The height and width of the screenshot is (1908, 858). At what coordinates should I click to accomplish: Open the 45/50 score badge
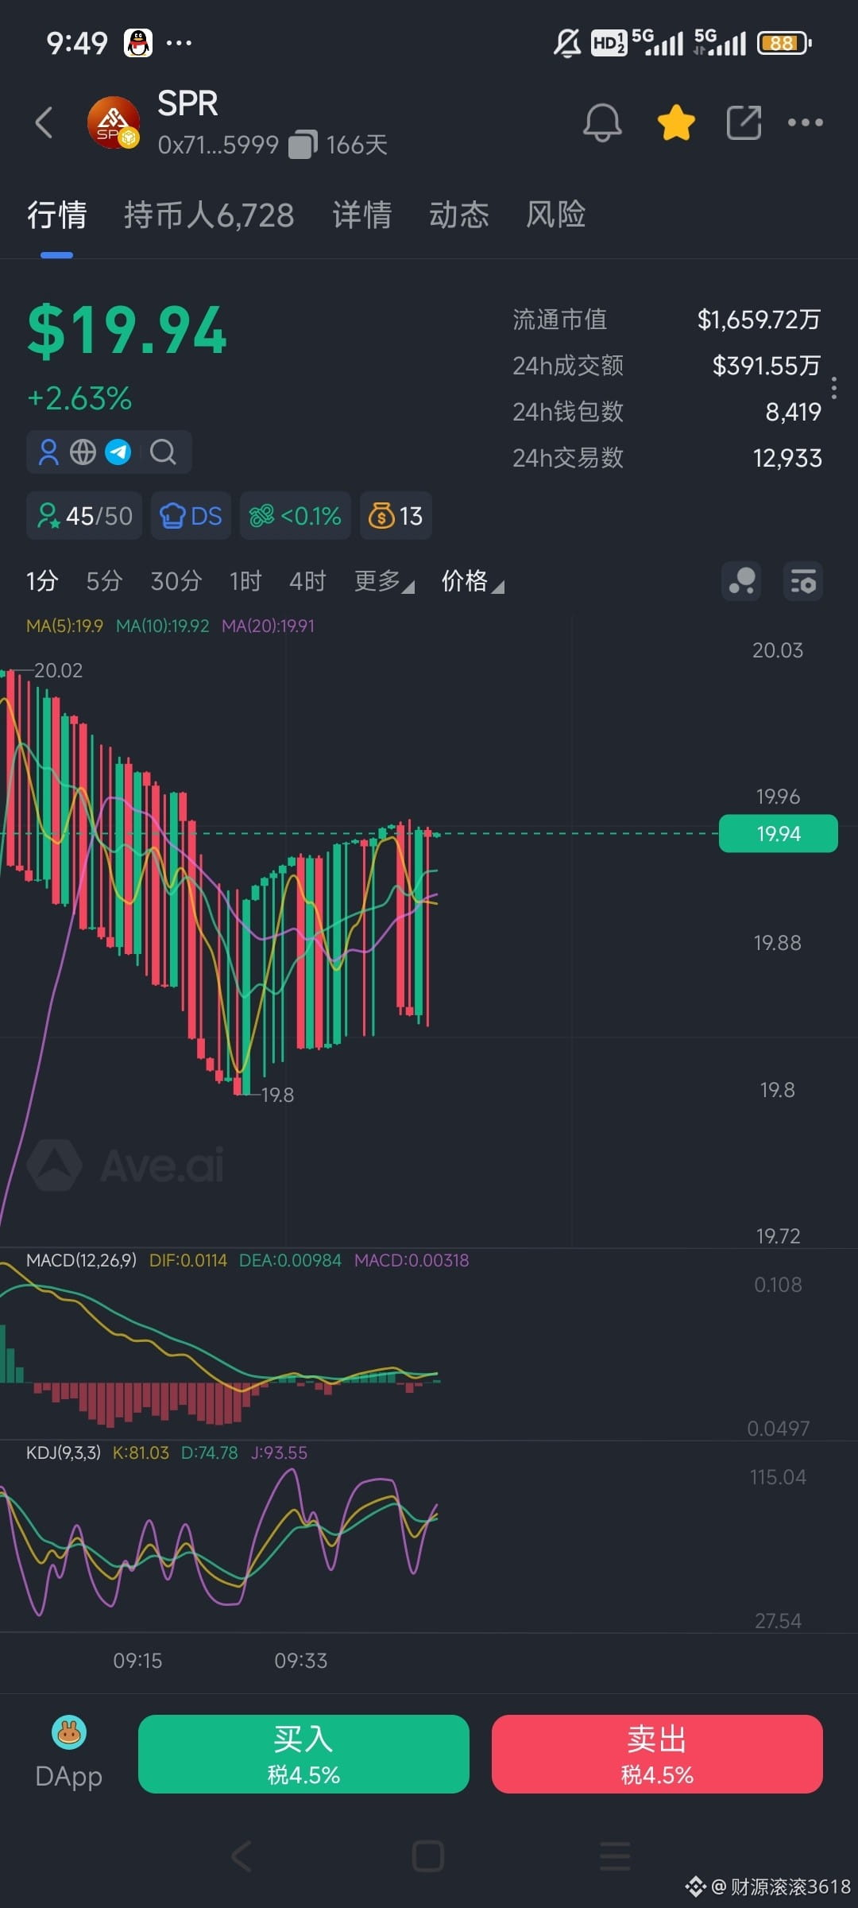tap(84, 516)
